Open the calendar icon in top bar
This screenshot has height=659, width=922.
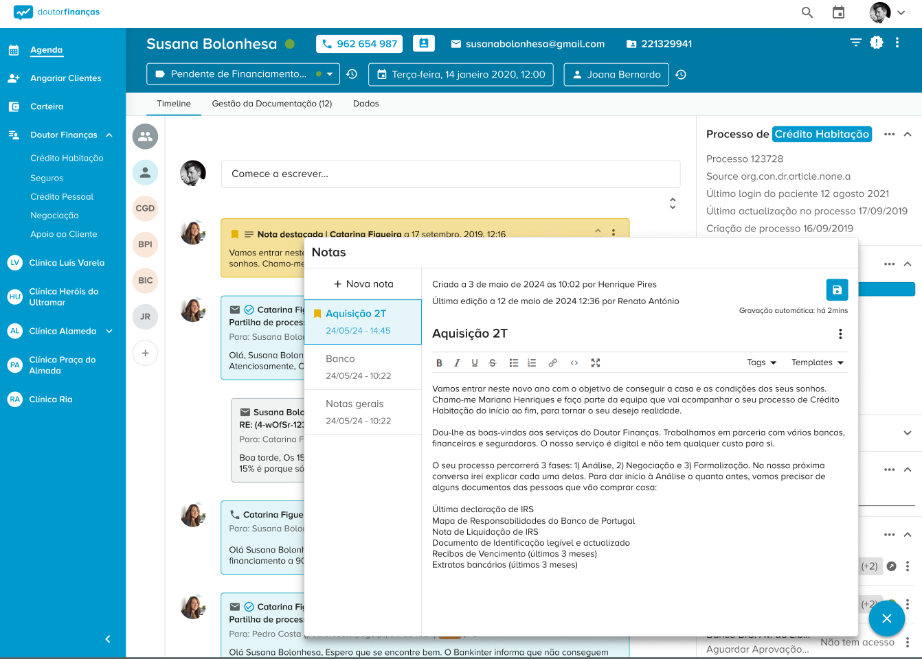point(838,12)
